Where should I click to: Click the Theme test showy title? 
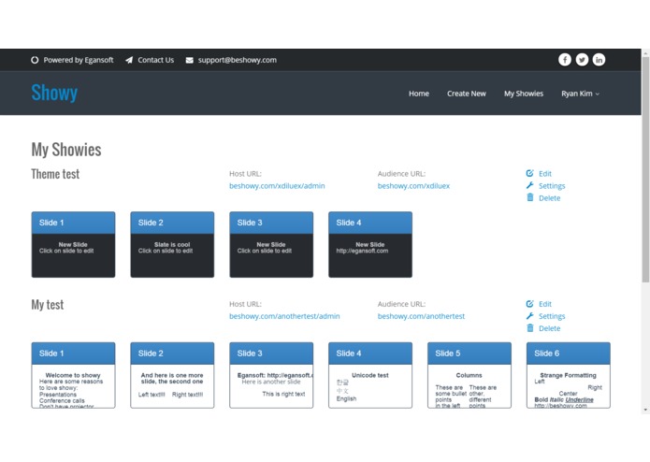pyautogui.click(x=55, y=174)
